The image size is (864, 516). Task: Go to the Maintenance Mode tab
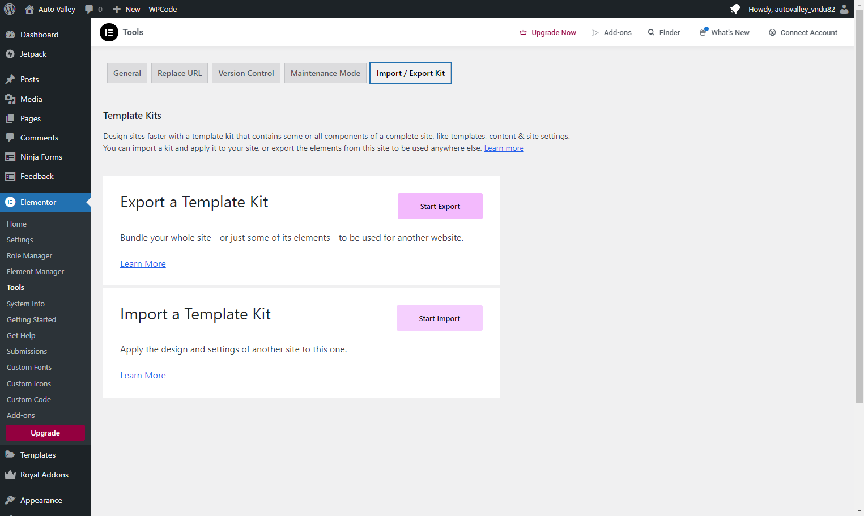pos(325,73)
